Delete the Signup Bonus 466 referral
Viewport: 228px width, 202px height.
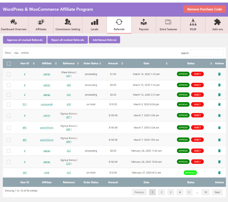pos(219,128)
